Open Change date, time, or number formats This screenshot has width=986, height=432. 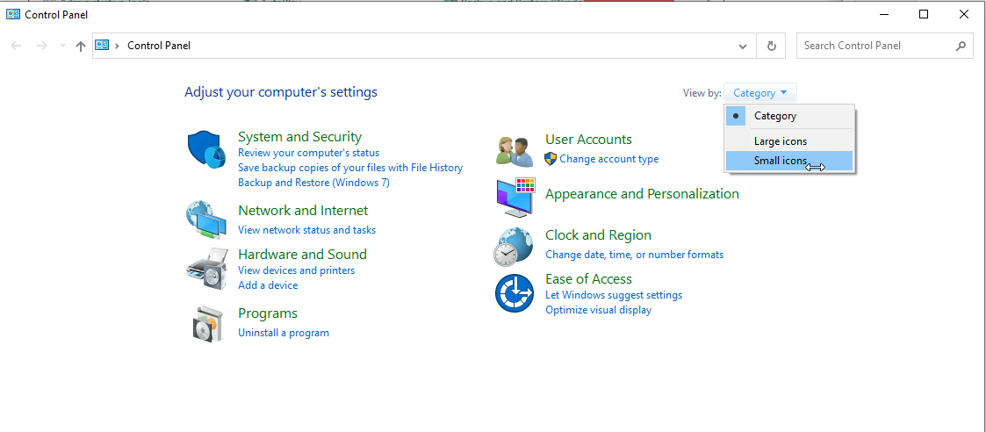635,255
